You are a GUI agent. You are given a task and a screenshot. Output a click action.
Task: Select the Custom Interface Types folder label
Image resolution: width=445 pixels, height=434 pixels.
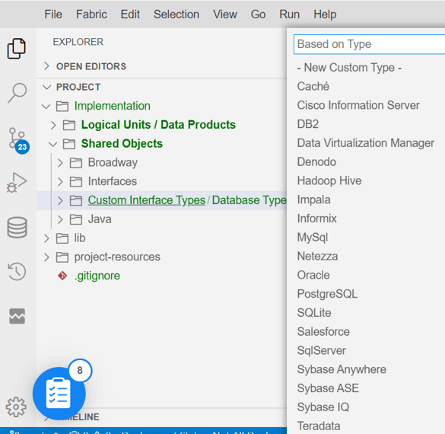click(x=147, y=200)
